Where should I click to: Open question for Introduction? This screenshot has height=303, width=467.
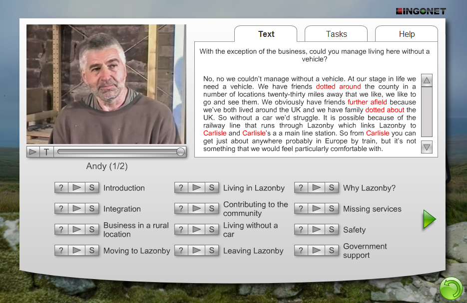(x=61, y=188)
